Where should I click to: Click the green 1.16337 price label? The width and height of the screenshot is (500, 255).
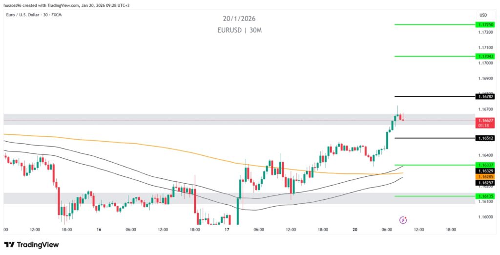coord(485,165)
